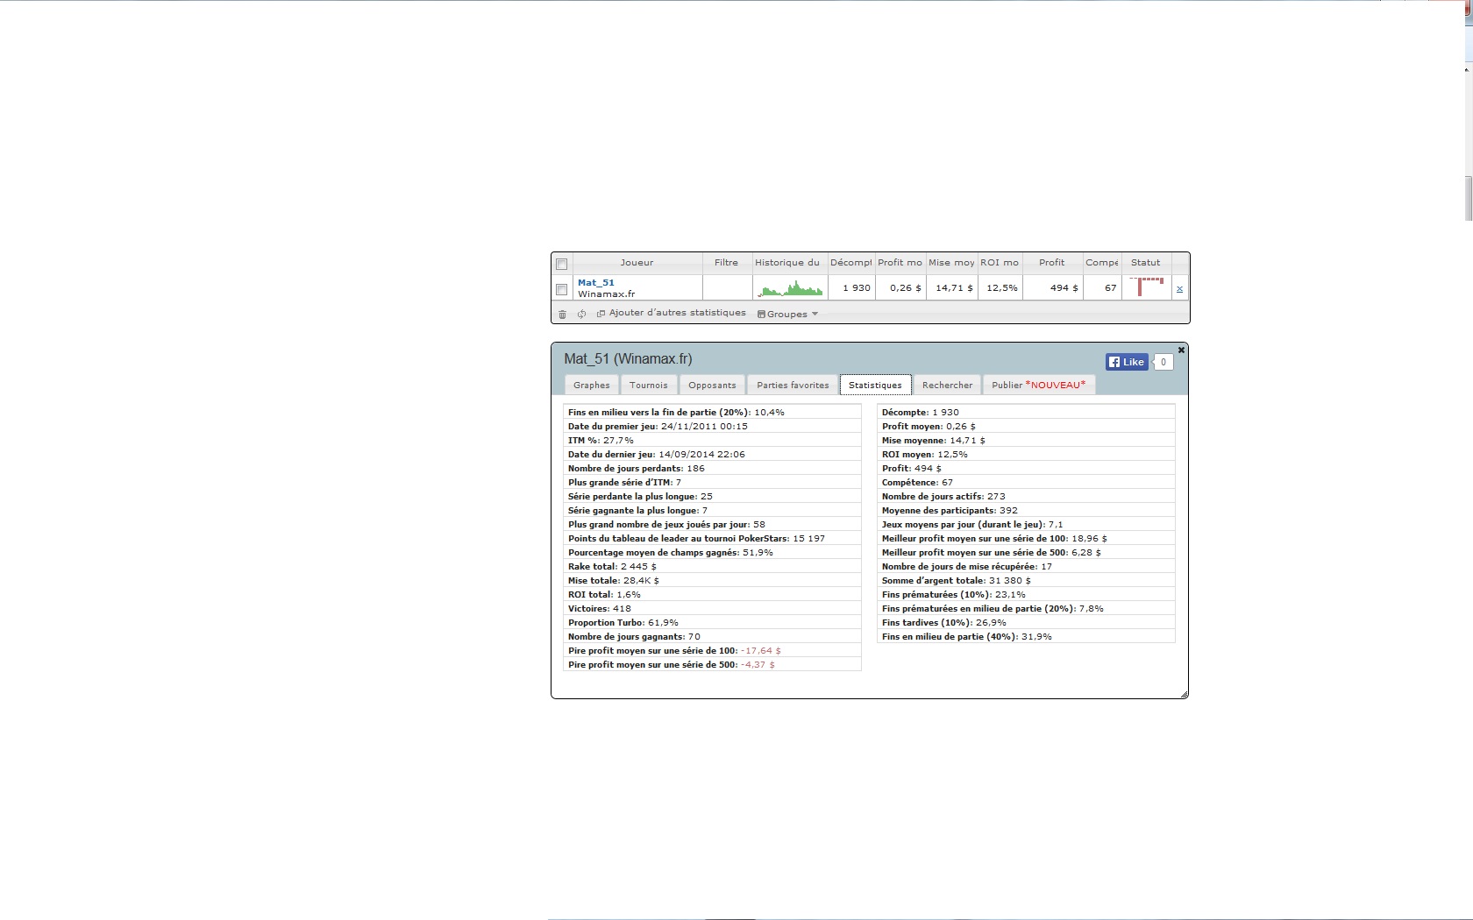Click the 'Compétence: 67' statistic row
This screenshot has height=920, width=1473.
[1026, 483]
